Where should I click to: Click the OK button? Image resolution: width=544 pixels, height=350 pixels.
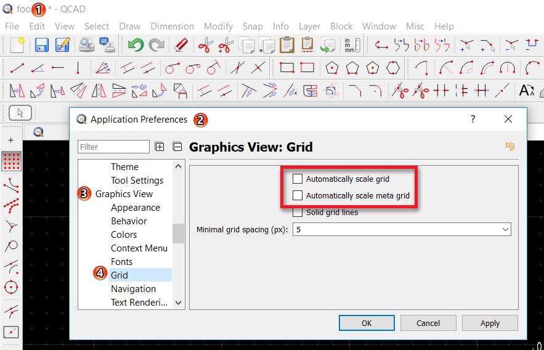[367, 323]
